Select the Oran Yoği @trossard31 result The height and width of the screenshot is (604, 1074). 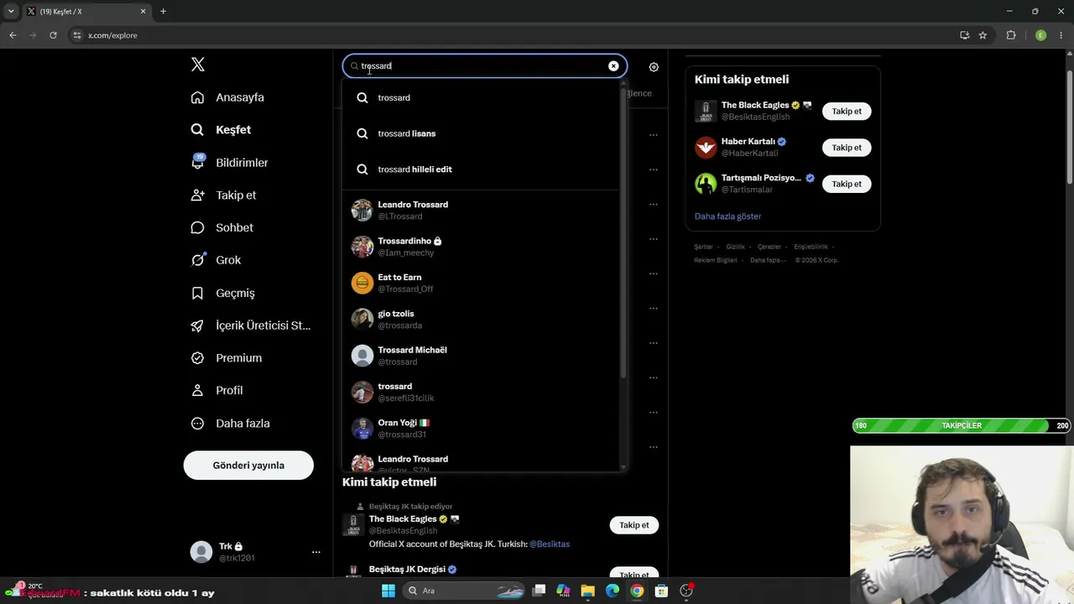point(481,429)
